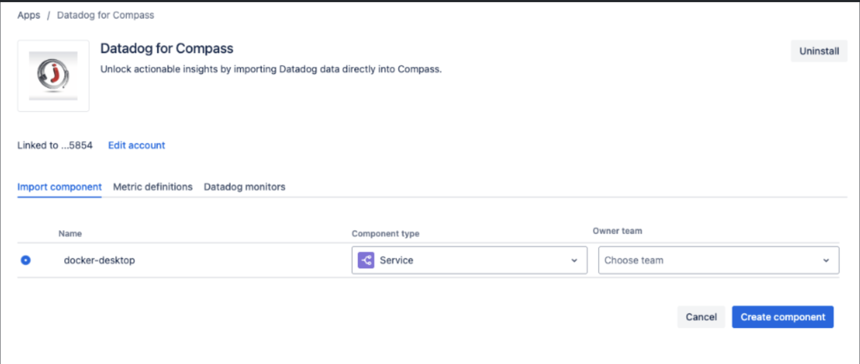Go to the Datadog monitors tab
This screenshot has height=364, width=860.
click(244, 187)
